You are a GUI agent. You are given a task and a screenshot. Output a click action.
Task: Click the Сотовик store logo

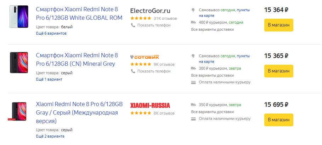click(x=144, y=57)
